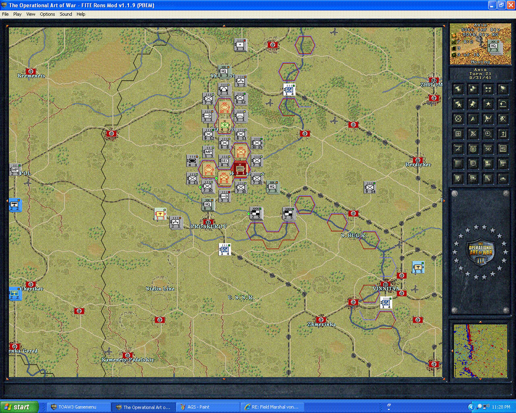Select the green infantry unit counter
The width and height of the screenshot is (516, 413).
(x=225, y=126)
